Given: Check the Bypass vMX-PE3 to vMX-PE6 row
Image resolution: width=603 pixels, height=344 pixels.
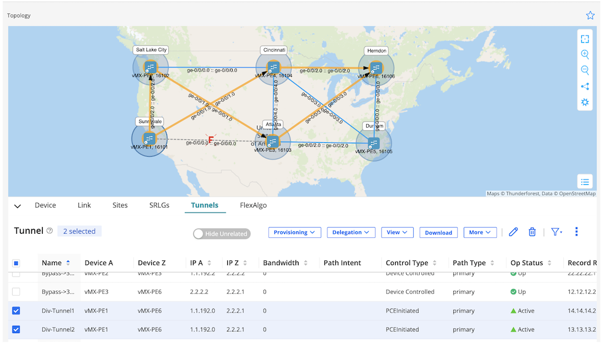Looking at the screenshot, I should tap(16, 292).
